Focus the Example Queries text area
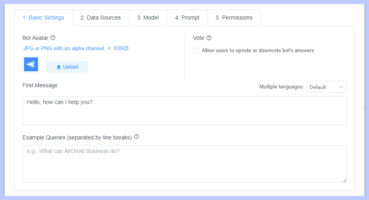The image size is (369, 200). point(184,163)
